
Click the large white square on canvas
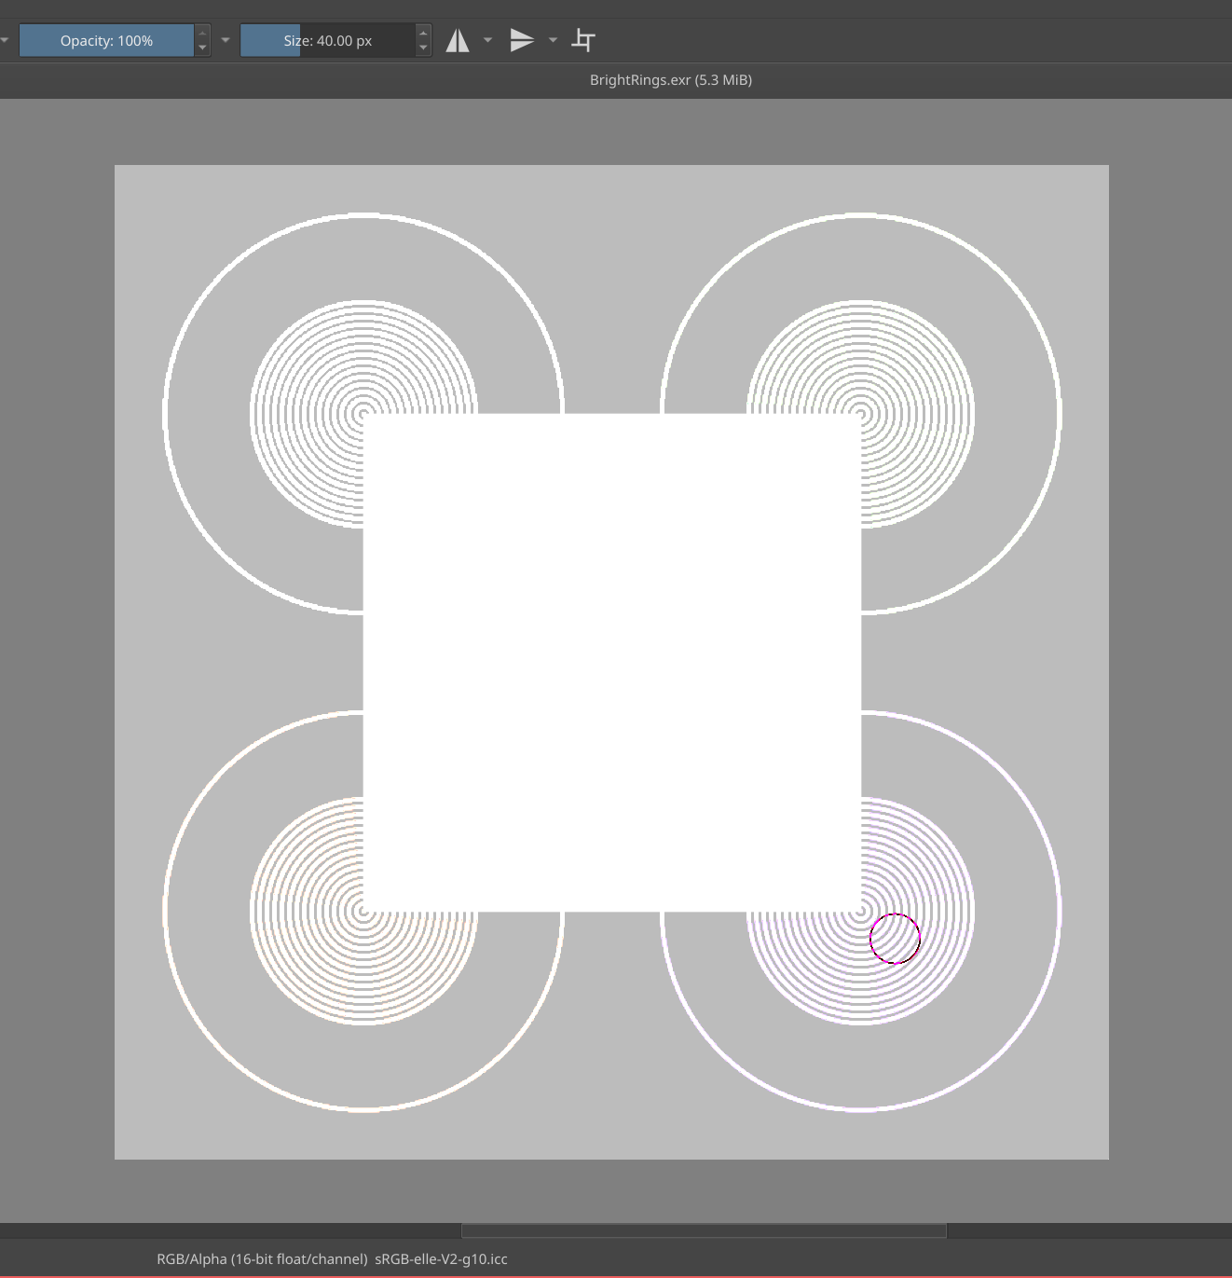coord(611,662)
